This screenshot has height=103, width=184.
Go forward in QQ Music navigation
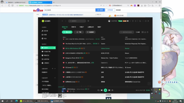coord(66,21)
